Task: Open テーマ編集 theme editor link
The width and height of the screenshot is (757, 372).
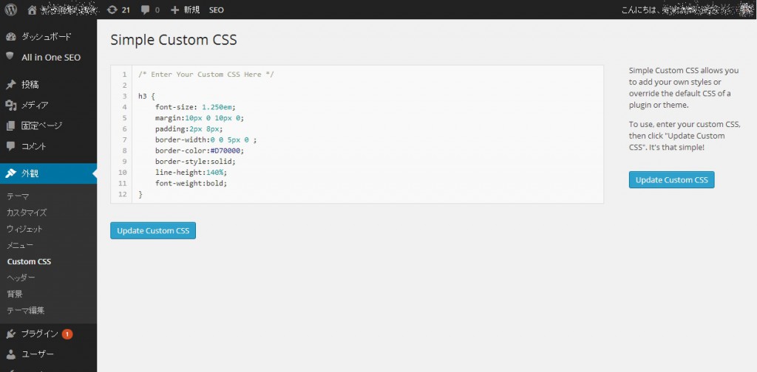Action: point(26,310)
